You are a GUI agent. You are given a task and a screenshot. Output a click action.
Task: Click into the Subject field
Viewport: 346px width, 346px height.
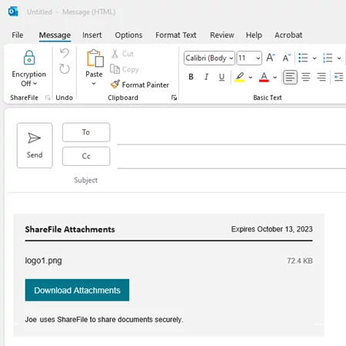(231, 181)
